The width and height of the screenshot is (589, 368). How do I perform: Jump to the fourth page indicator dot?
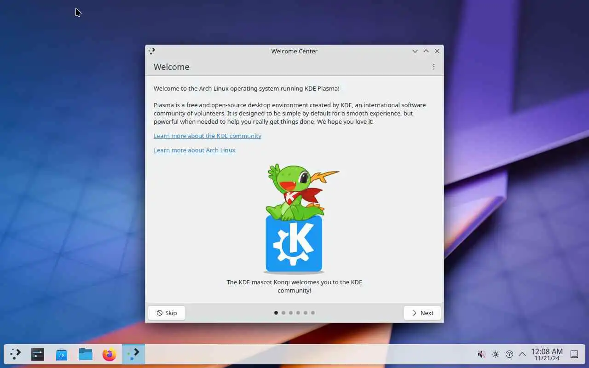298,313
